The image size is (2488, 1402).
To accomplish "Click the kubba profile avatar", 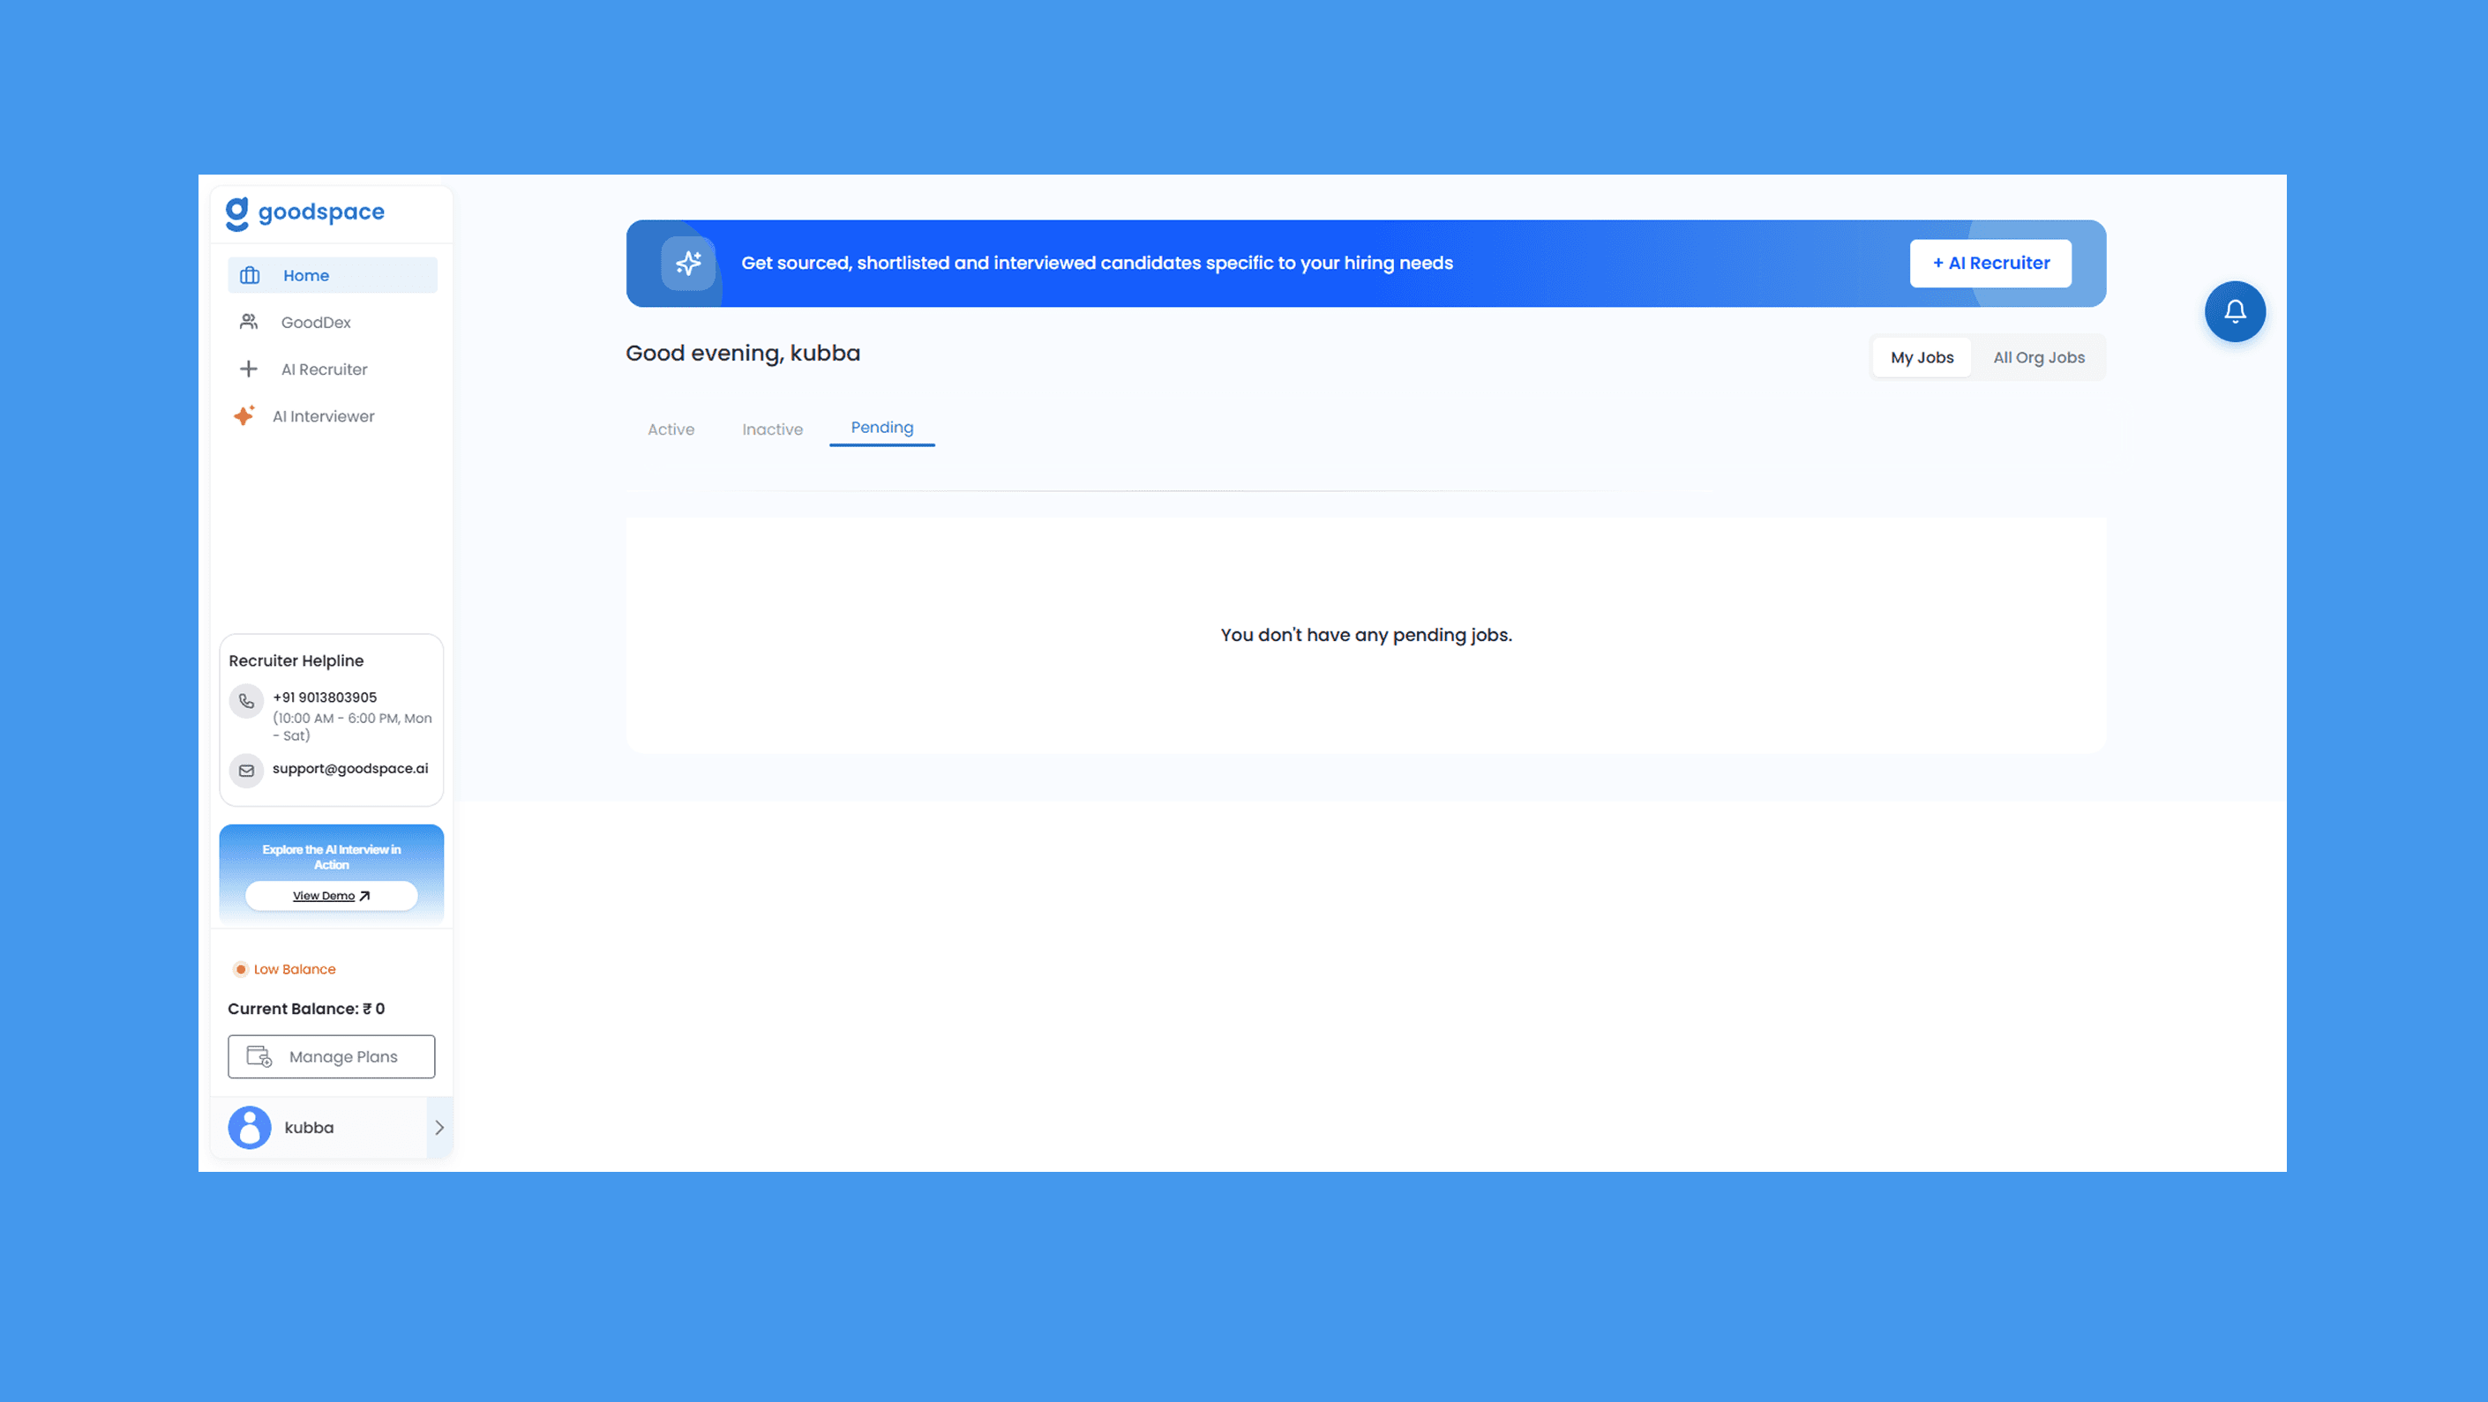I will coord(249,1127).
